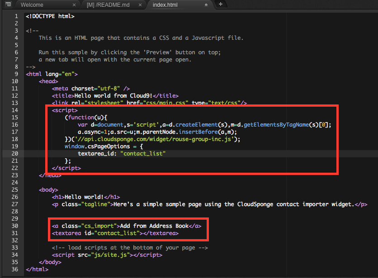Place cursor on the html lang="en" tag
The width and height of the screenshot is (378, 278).
point(52,74)
